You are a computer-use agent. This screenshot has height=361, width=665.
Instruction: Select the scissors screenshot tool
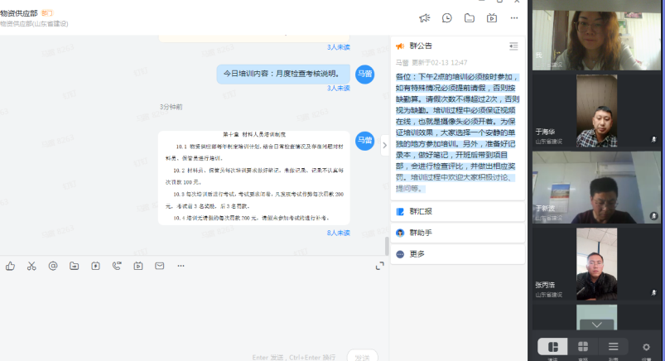click(31, 266)
